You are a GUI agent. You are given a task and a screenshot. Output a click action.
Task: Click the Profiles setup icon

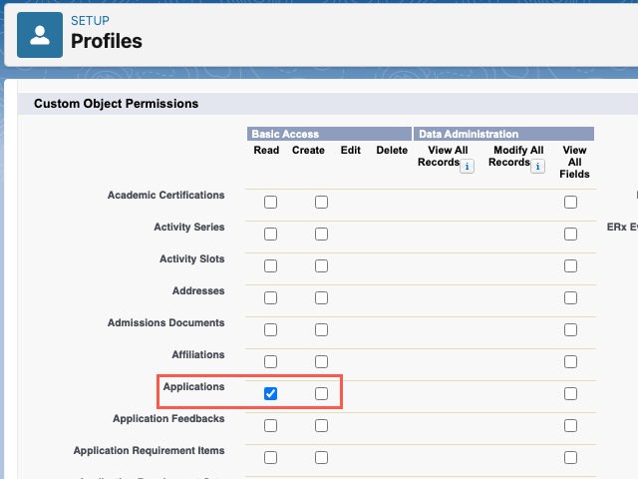click(40, 35)
